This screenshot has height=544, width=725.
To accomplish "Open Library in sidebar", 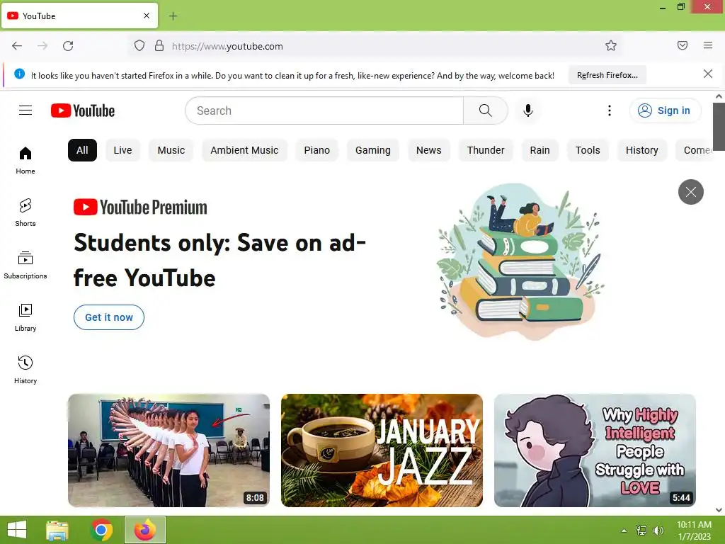I will 25,317.
